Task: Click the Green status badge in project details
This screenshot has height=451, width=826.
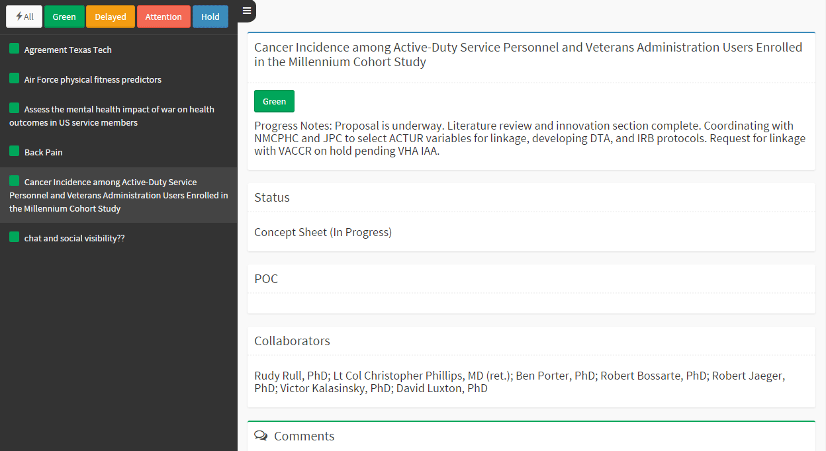Action: click(x=274, y=101)
